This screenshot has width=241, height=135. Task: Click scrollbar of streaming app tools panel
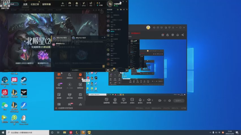point(85,86)
